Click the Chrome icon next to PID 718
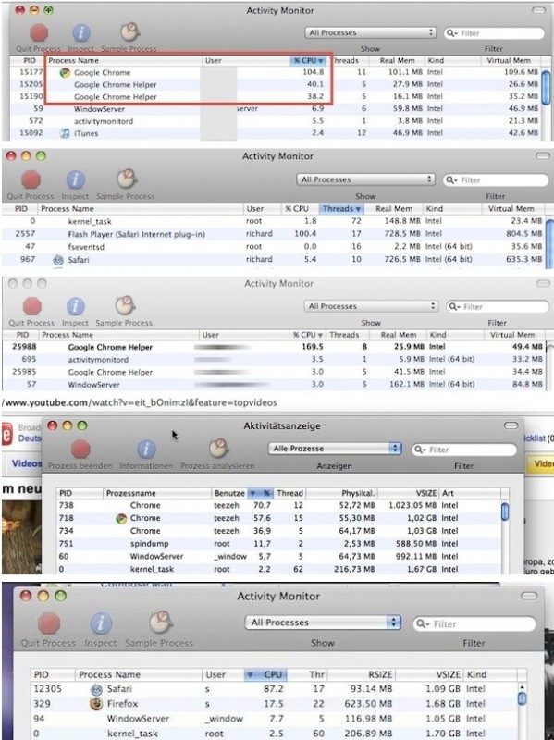Viewport: 554px width, 740px height. (x=121, y=518)
